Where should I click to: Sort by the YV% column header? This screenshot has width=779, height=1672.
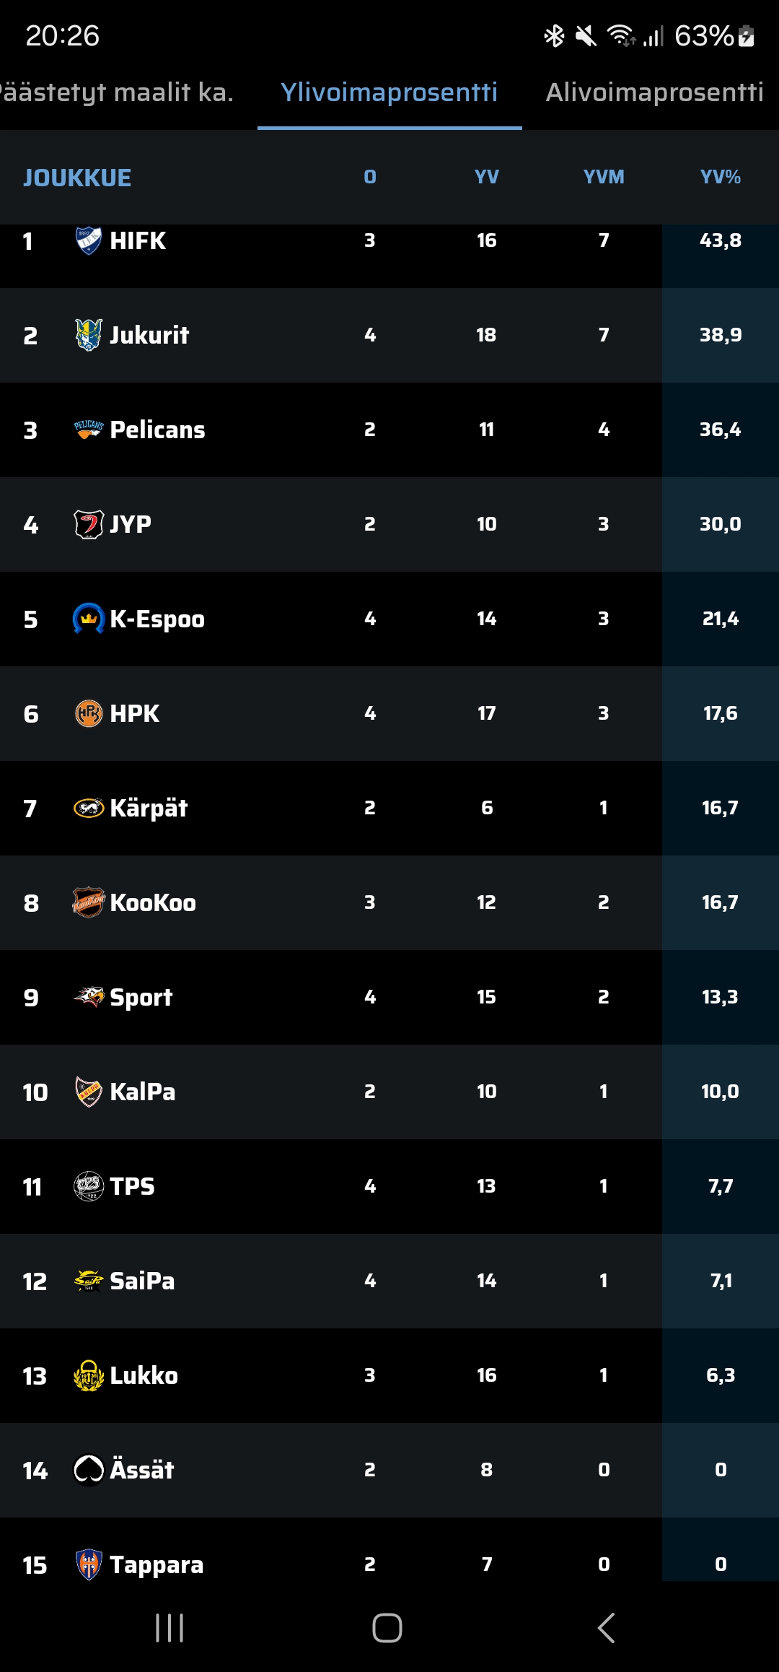[x=720, y=177]
